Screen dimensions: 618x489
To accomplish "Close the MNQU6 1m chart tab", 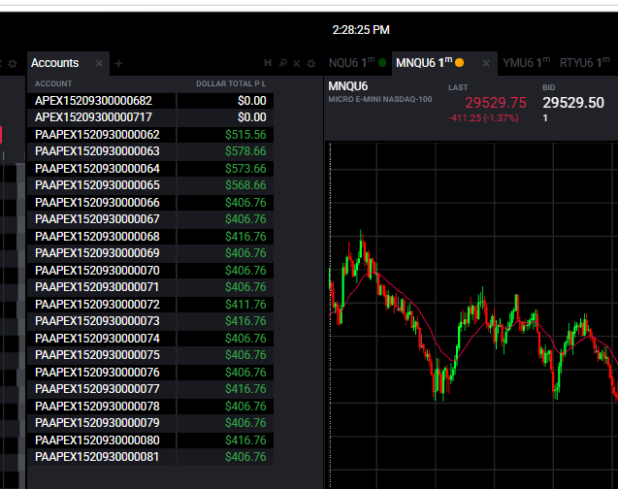I will pyautogui.click(x=486, y=63).
